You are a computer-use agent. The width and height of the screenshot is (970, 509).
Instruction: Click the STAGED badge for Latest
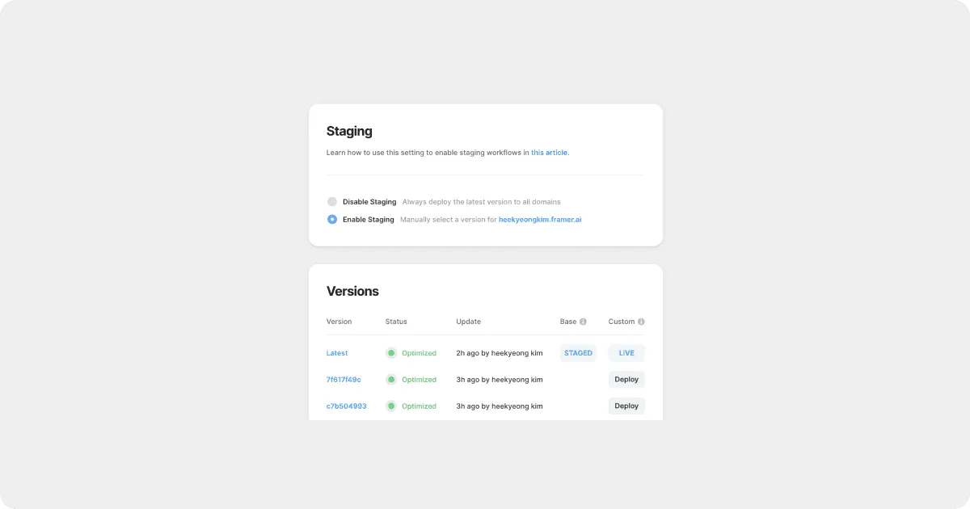pyautogui.click(x=579, y=353)
